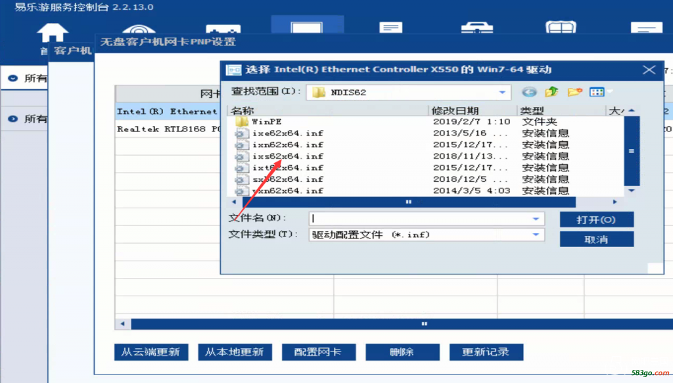The width and height of the screenshot is (673, 383).
Task: Click date 2018/11/13 of ixs62x64.inf
Action: click(x=471, y=156)
